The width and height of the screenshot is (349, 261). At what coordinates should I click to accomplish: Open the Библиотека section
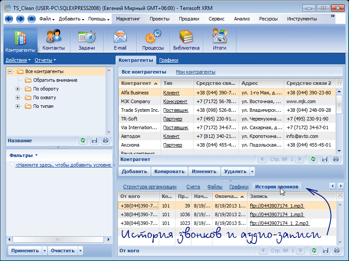(186, 40)
